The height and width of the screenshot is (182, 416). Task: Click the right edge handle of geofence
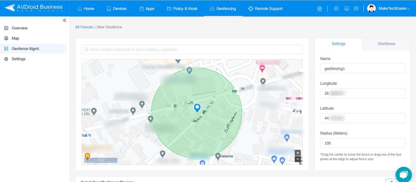tap(242, 113)
